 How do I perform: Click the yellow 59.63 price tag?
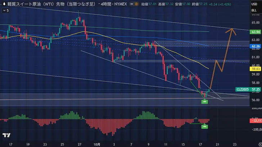[x=256, y=68]
